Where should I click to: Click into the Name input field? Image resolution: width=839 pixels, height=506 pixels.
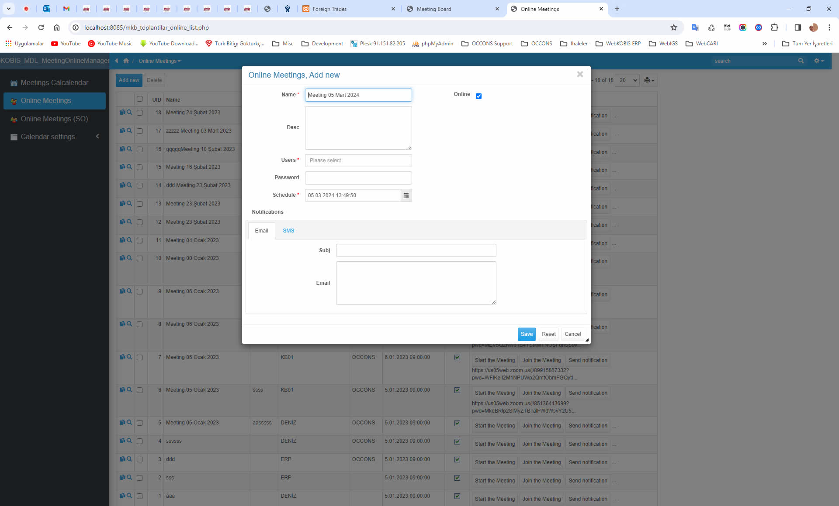(358, 95)
